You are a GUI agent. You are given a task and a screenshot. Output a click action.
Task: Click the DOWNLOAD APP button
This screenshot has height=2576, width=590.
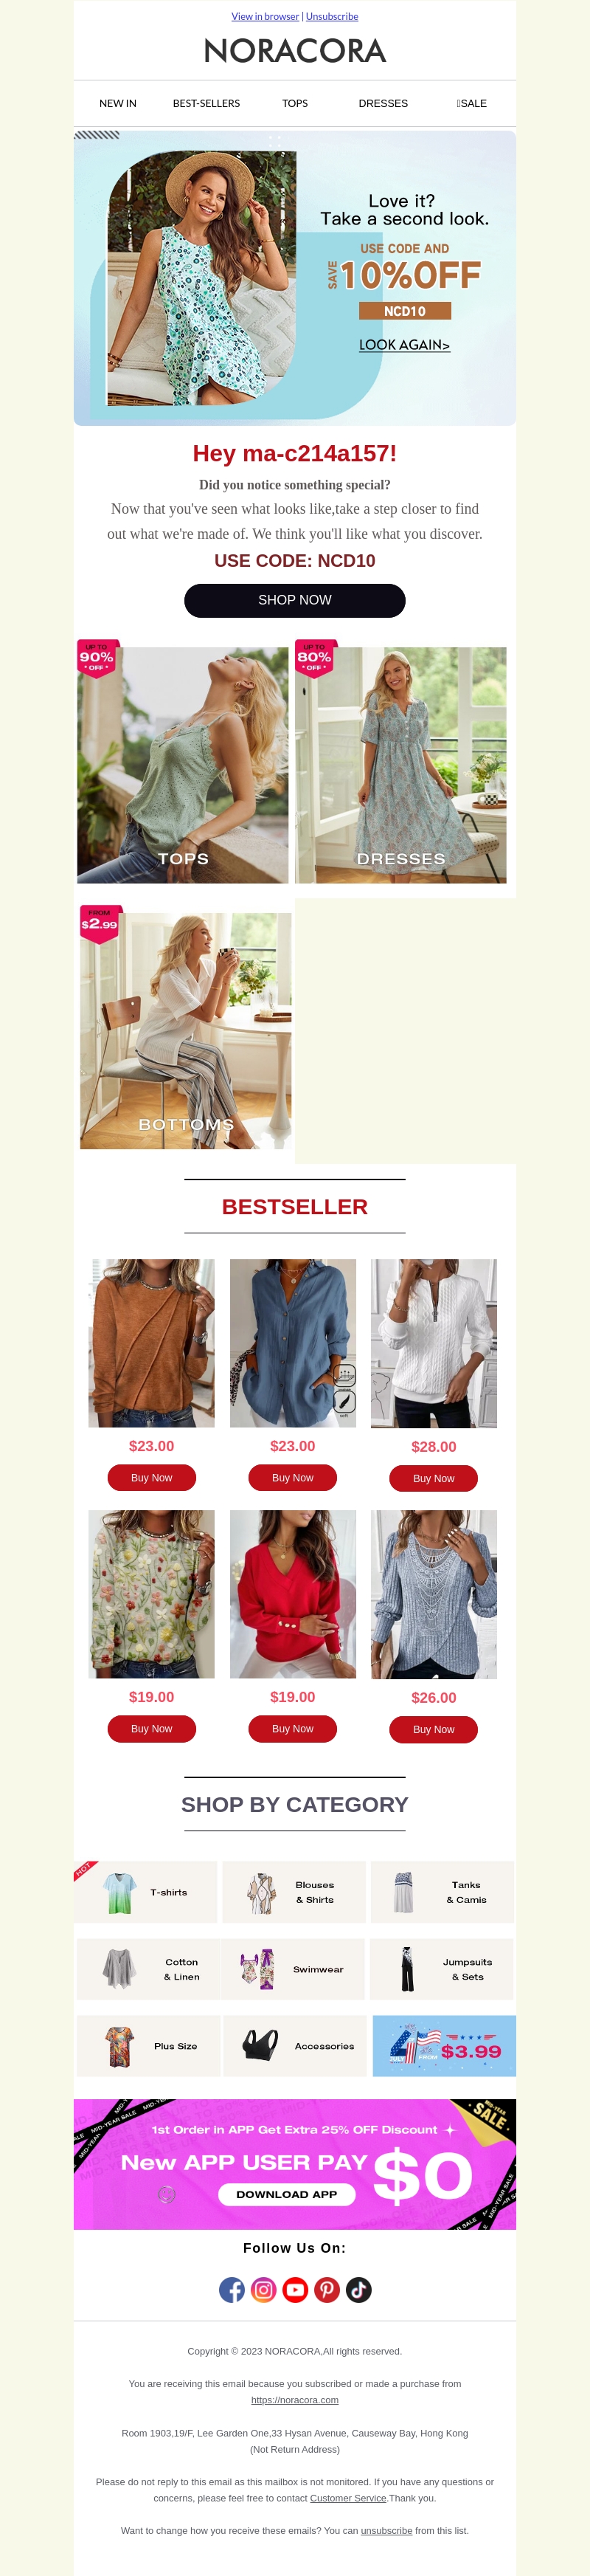(287, 2194)
